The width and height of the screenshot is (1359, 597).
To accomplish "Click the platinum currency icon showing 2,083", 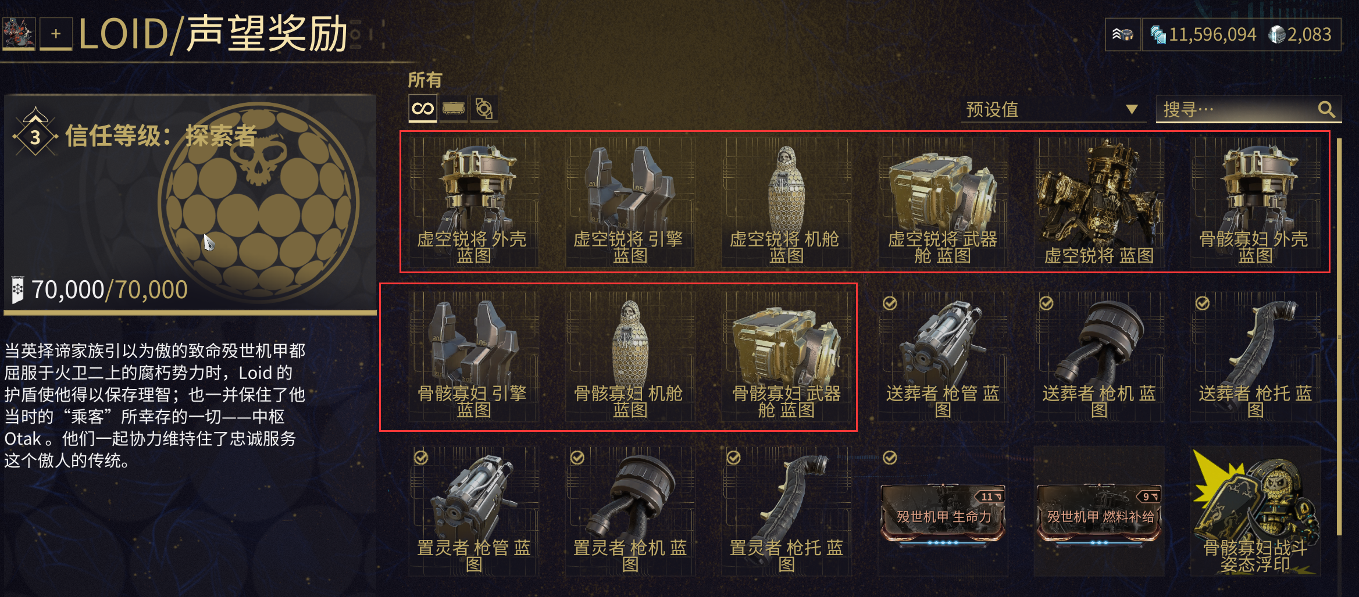I will point(1277,35).
